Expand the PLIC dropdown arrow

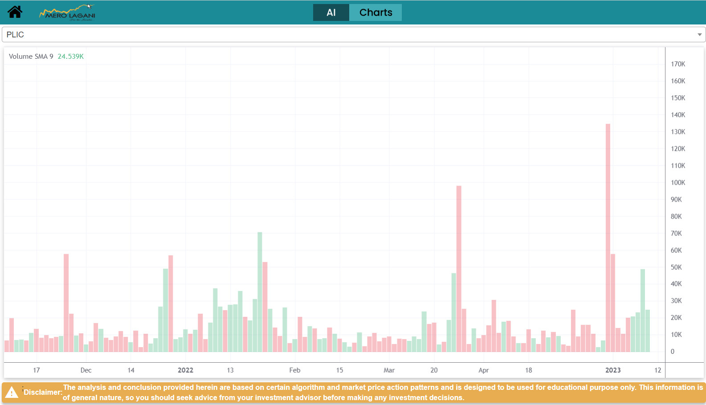pos(699,35)
